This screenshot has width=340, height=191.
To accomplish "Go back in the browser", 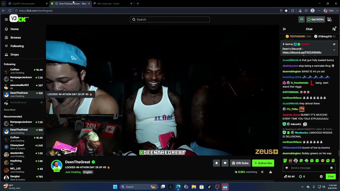I will [3, 11].
